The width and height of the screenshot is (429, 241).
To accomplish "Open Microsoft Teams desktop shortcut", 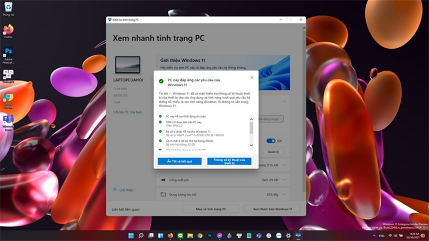I will pos(8,123).
